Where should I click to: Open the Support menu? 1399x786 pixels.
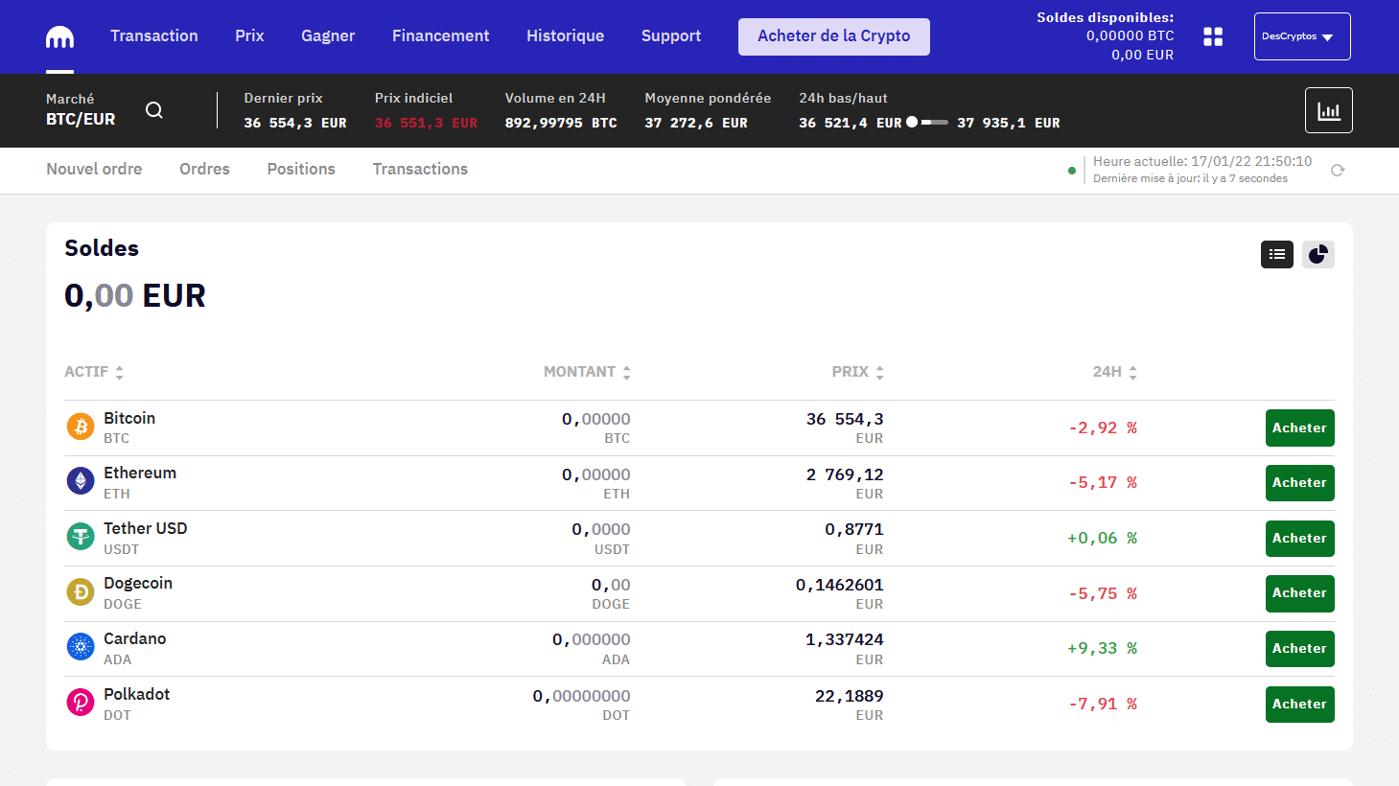671,35
